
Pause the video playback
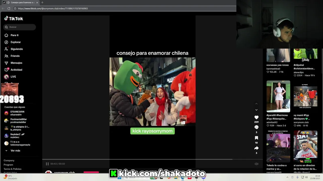47,164
